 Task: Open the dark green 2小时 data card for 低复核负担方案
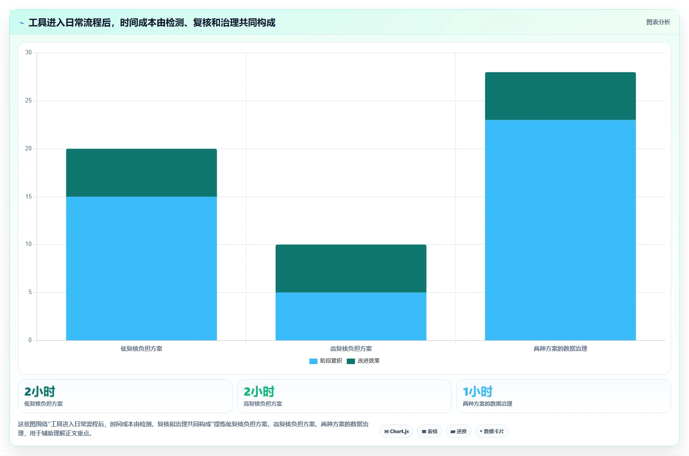coord(125,396)
